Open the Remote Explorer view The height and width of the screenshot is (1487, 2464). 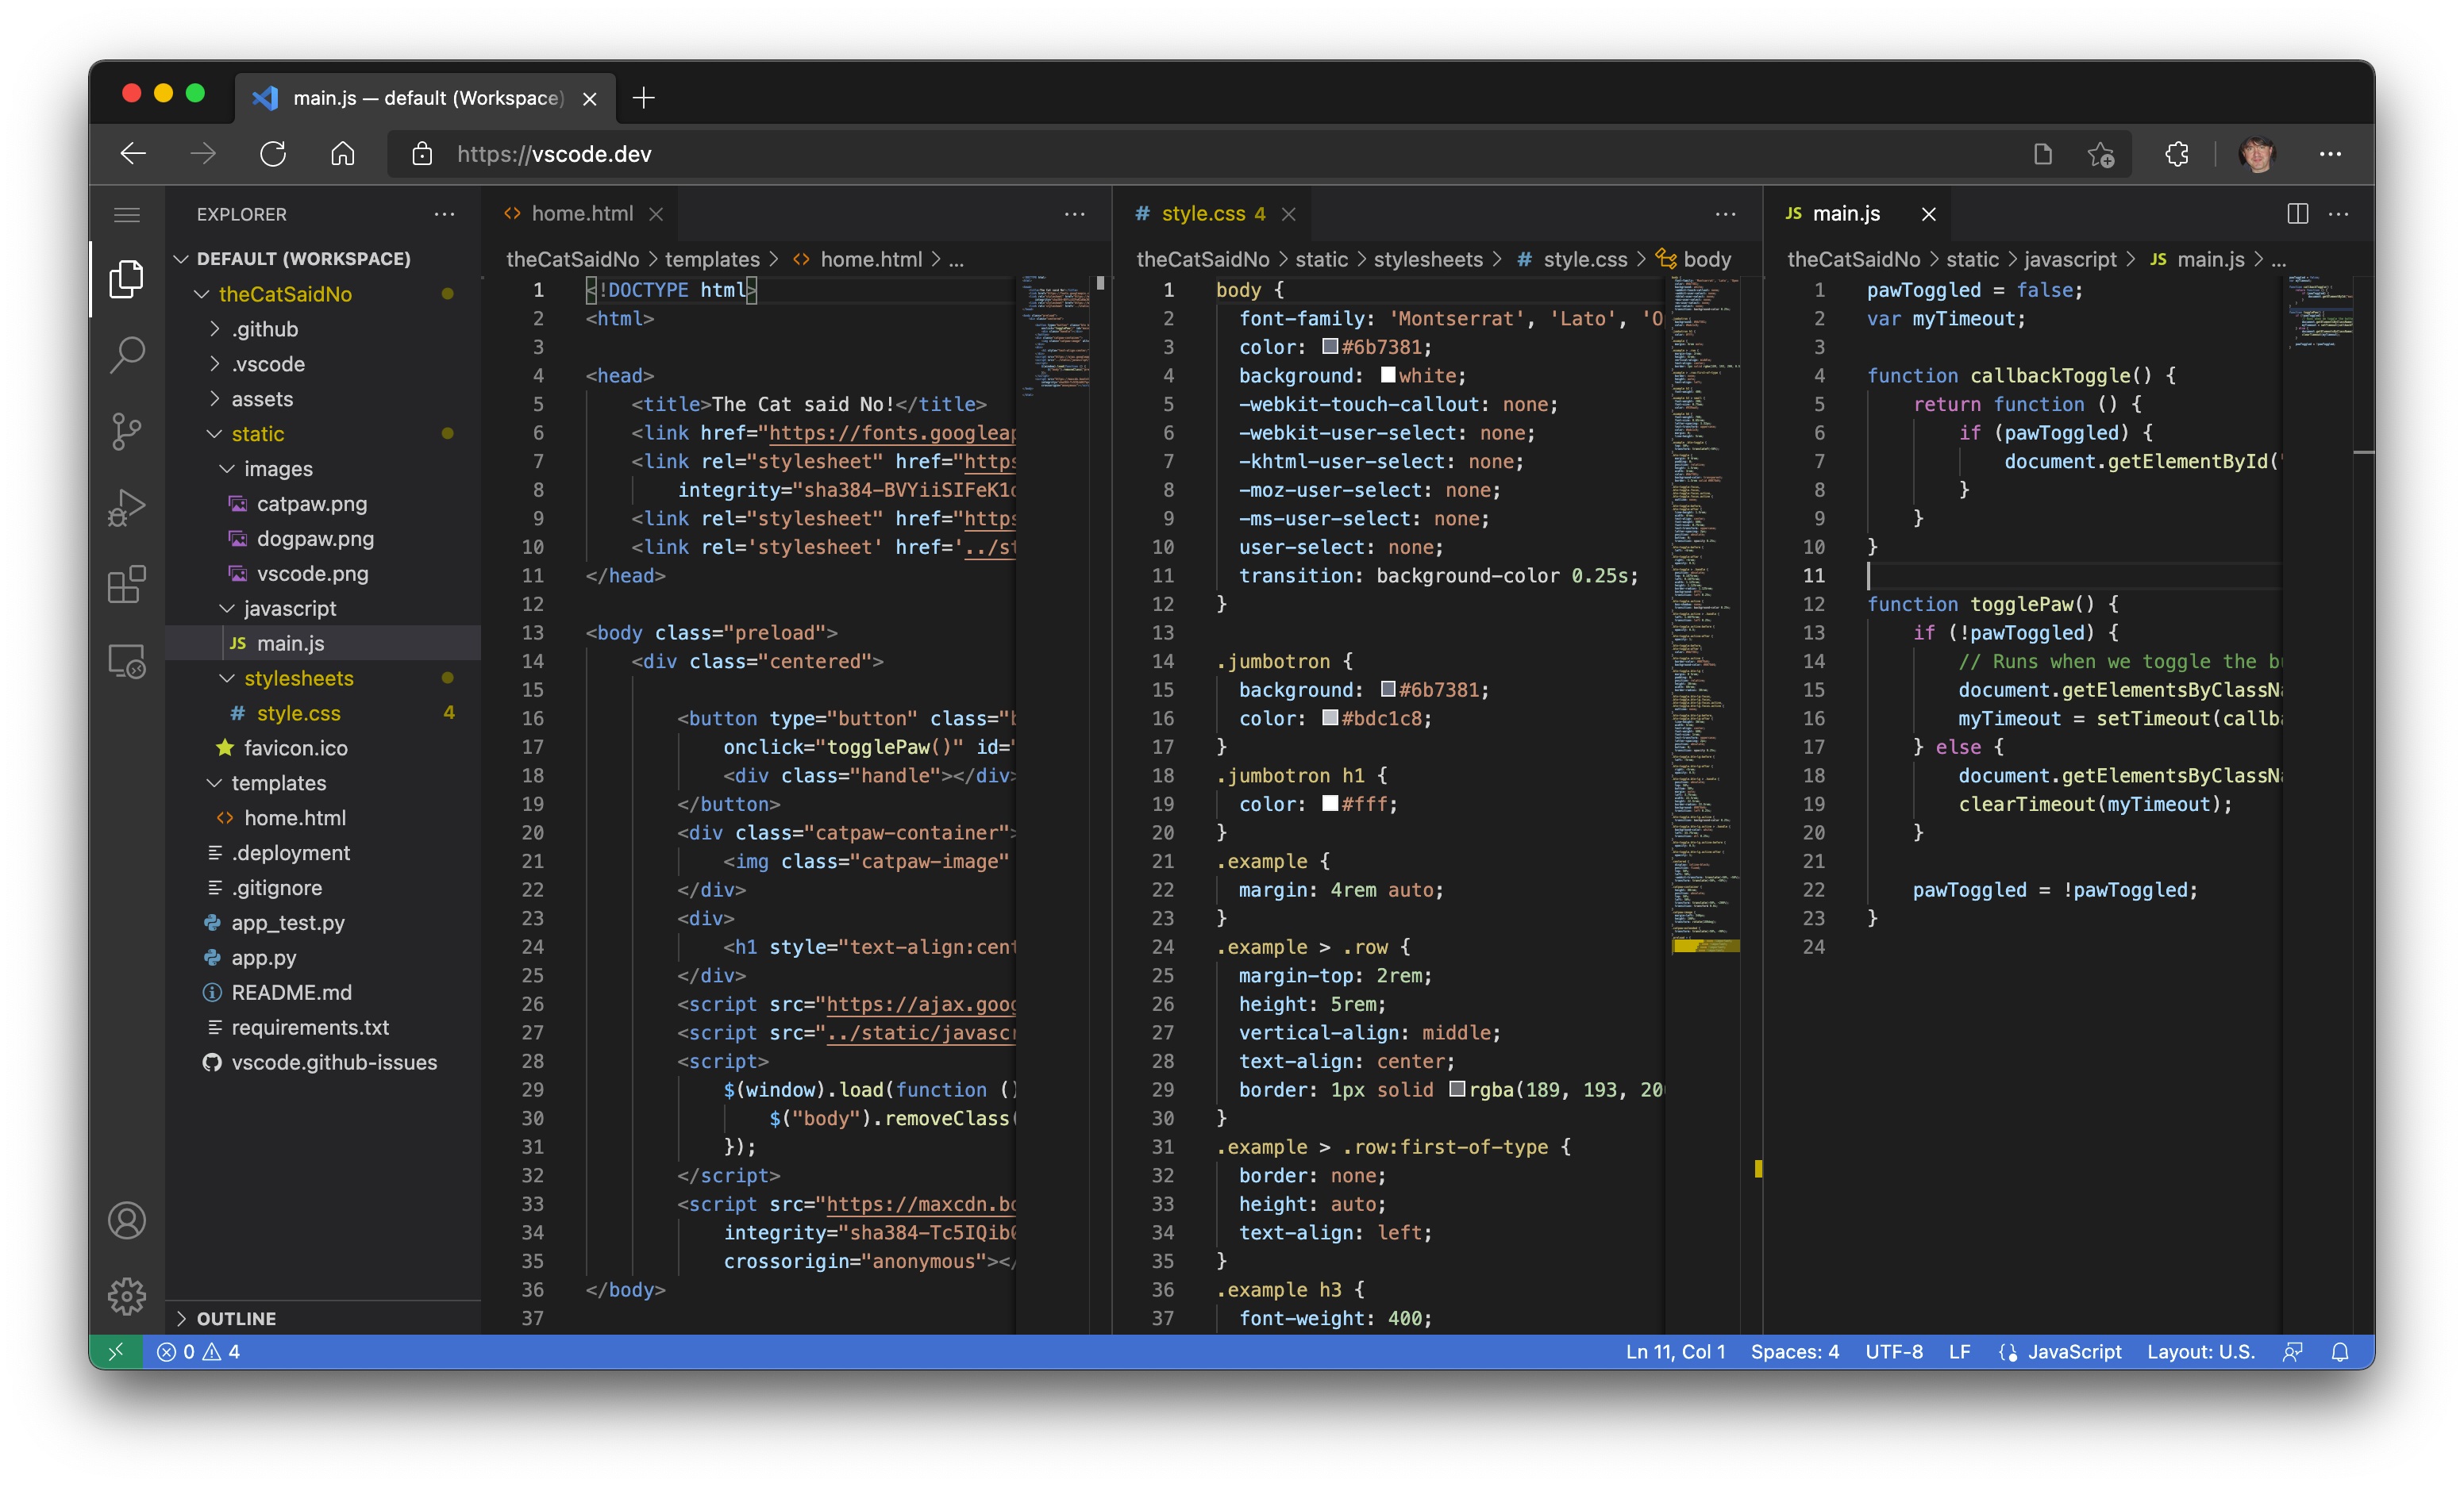pyautogui.click(x=127, y=662)
